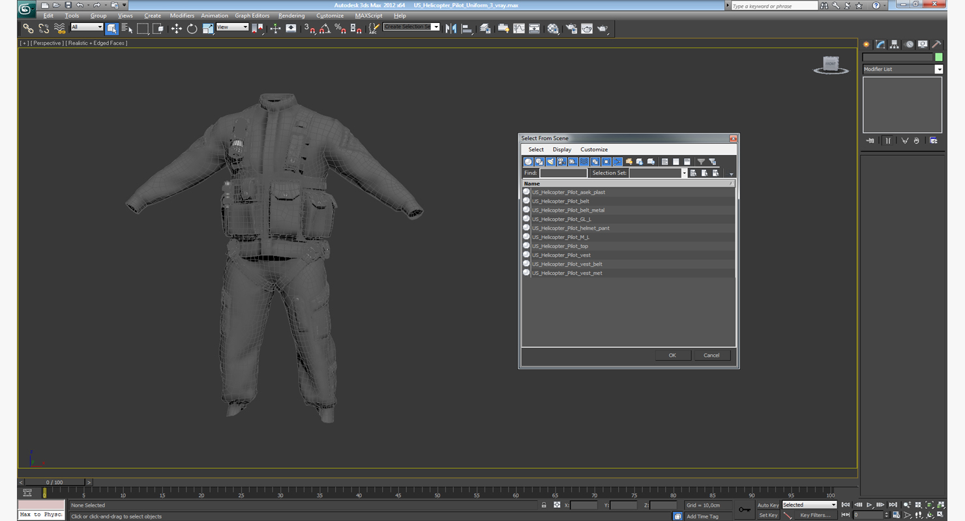This screenshot has width=965, height=521.
Task: Toggle Display Lights filter in dialog
Action: [x=551, y=162]
